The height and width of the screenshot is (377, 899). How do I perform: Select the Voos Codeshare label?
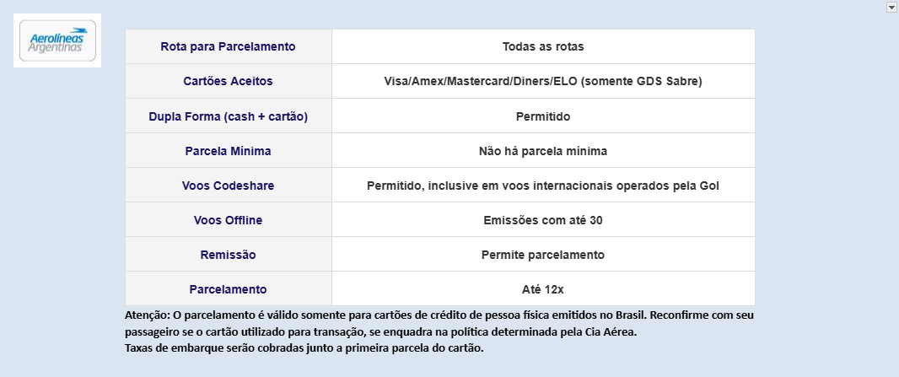229,186
